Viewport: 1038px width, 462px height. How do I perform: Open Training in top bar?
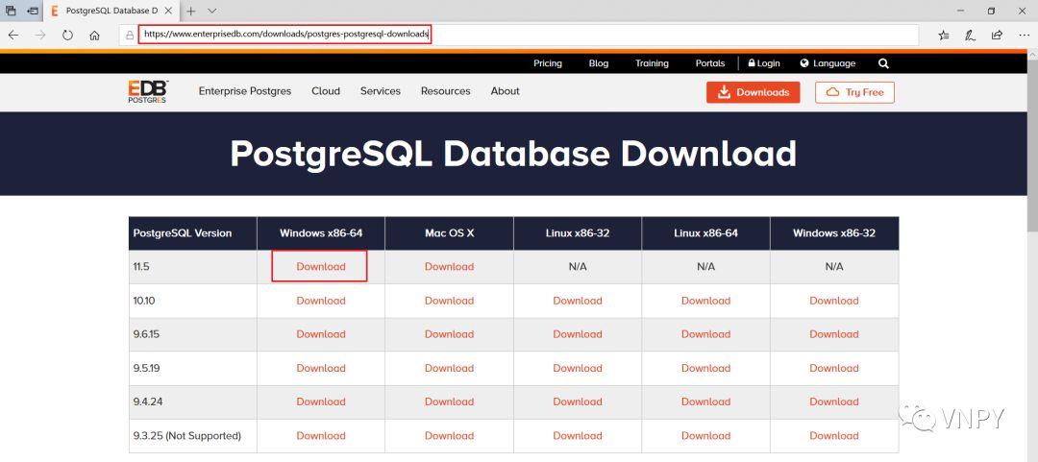pyautogui.click(x=652, y=63)
